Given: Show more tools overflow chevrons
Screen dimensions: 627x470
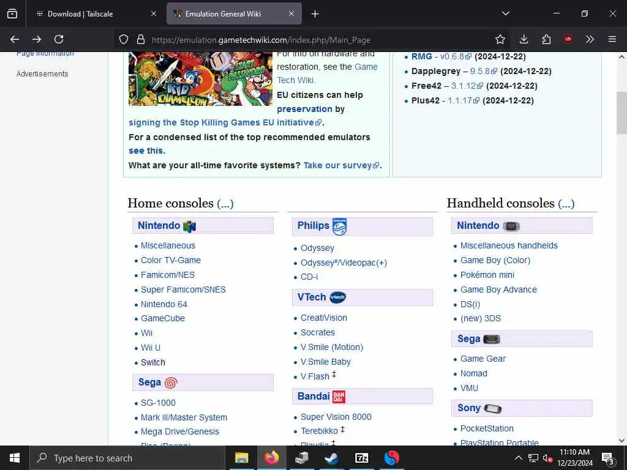Looking at the screenshot, I should [x=590, y=39].
